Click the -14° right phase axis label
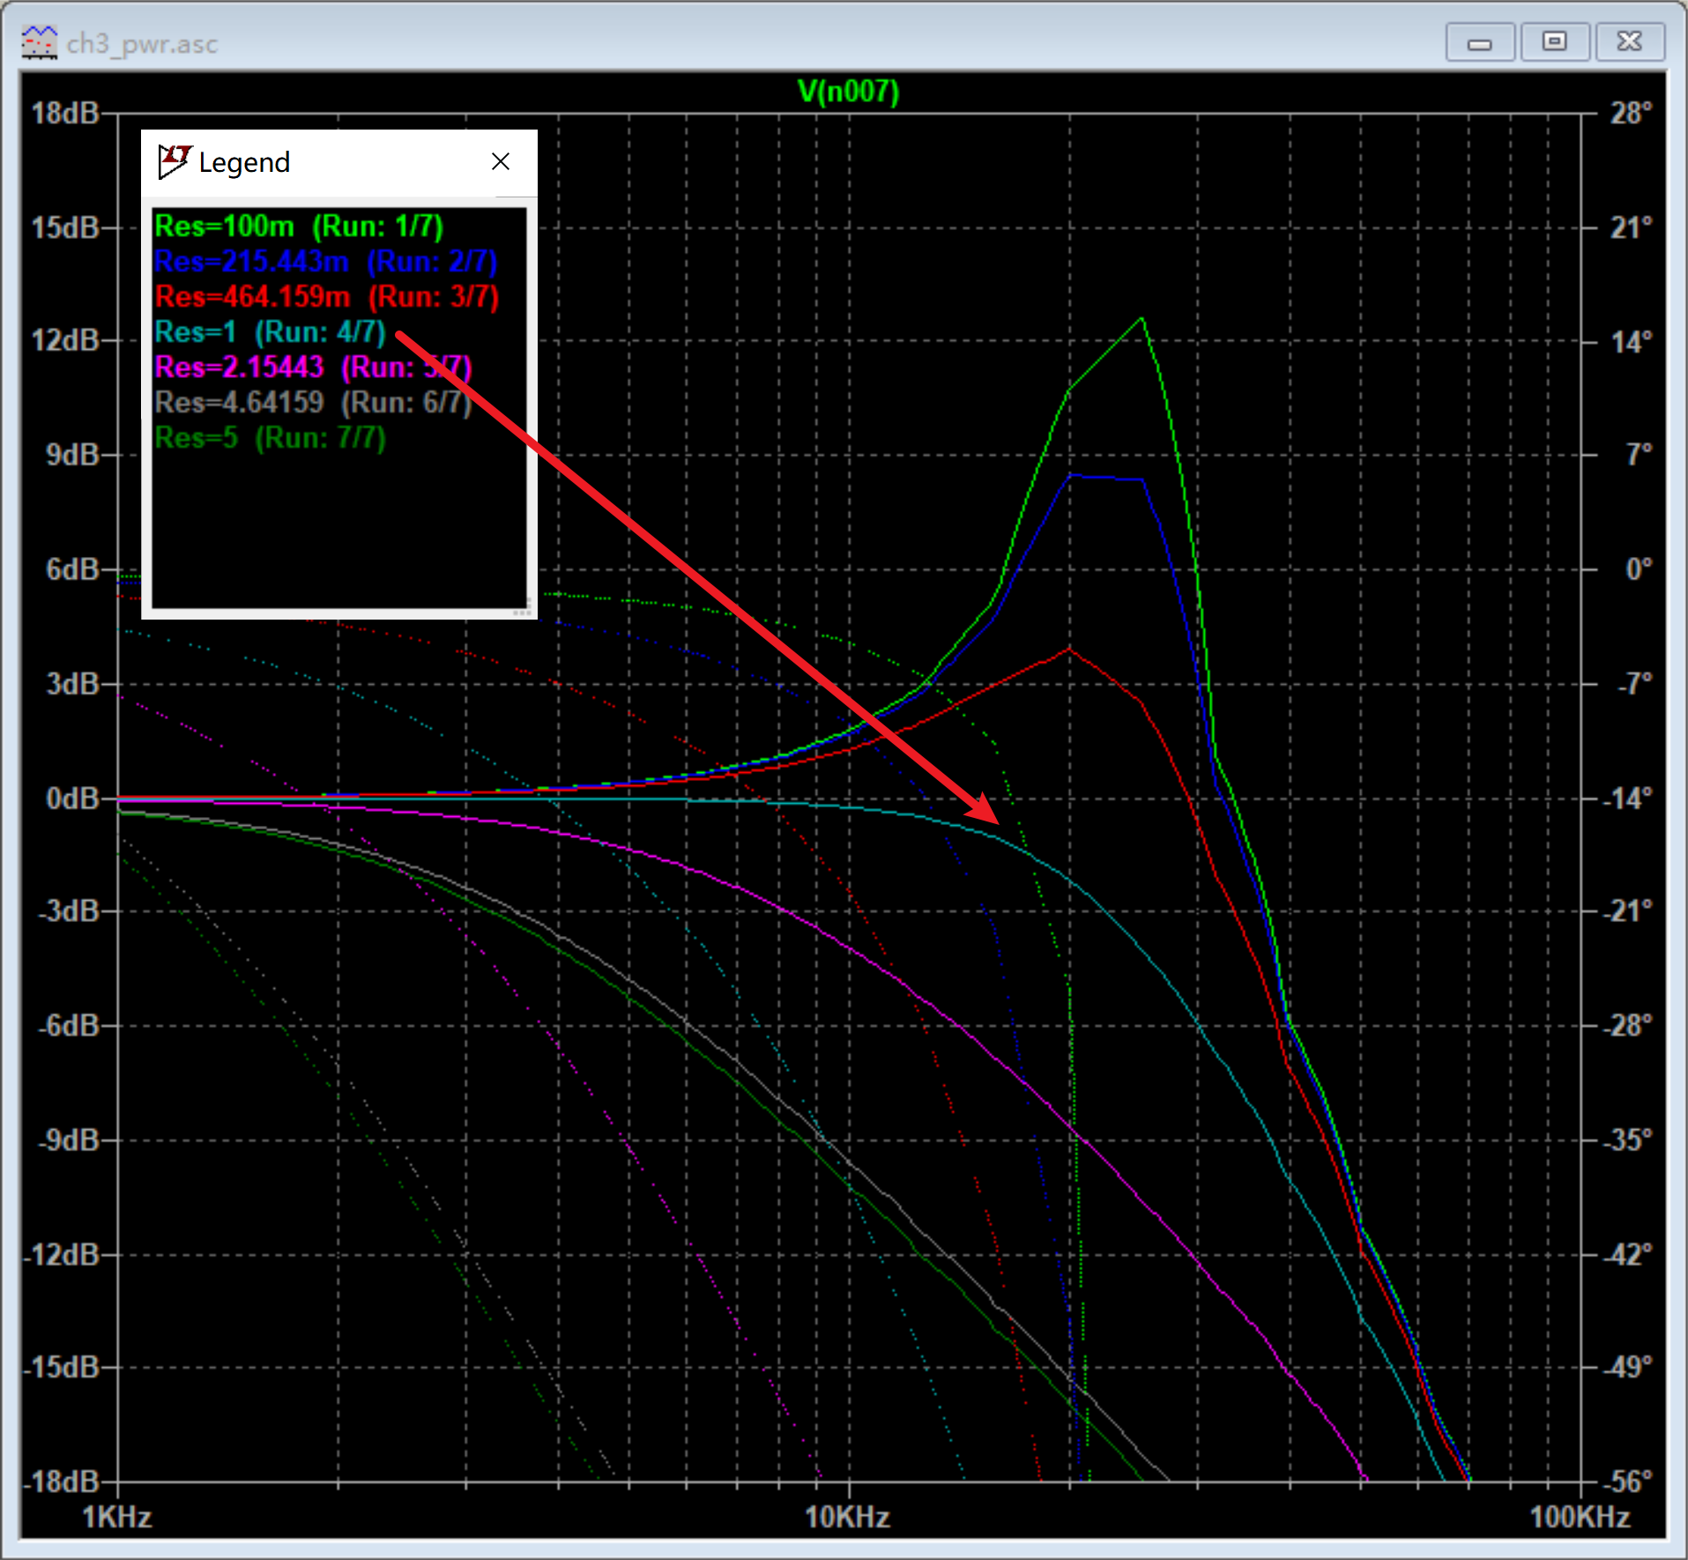Screen dimensions: 1688x1560 pyautogui.click(x=1627, y=799)
